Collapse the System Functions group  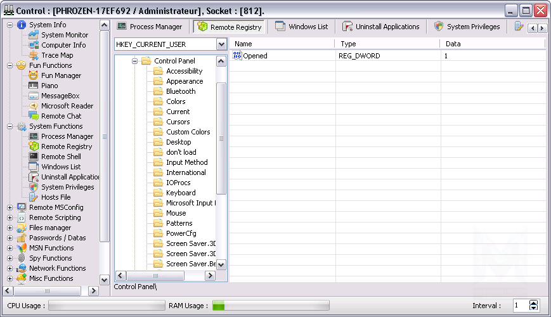click(x=10, y=126)
